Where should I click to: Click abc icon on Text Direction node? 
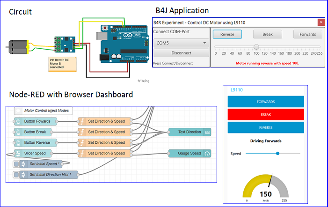click(x=207, y=132)
